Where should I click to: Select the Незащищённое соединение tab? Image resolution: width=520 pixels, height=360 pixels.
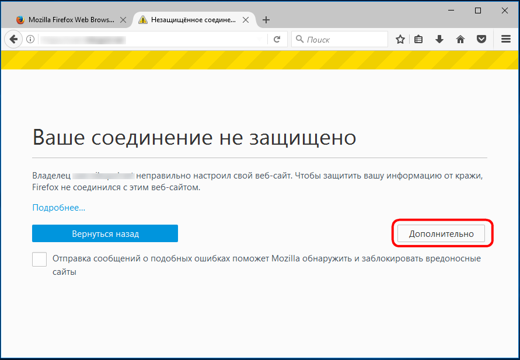194,20
